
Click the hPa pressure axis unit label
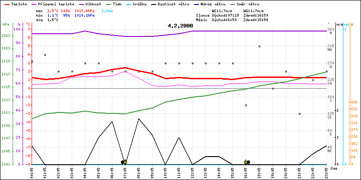click(x=5, y=24)
